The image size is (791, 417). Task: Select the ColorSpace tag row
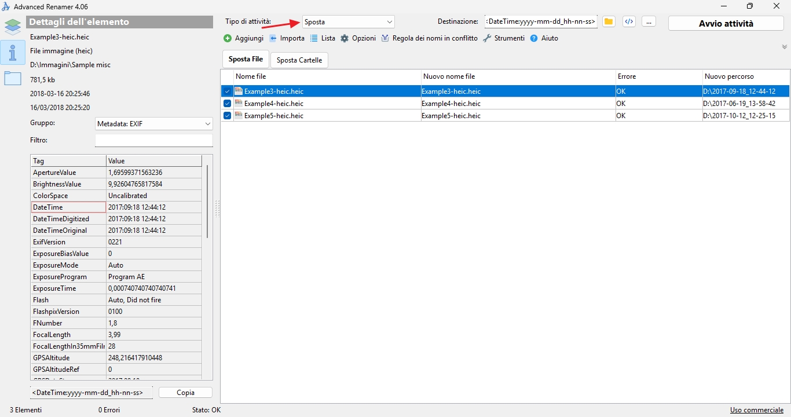point(116,196)
